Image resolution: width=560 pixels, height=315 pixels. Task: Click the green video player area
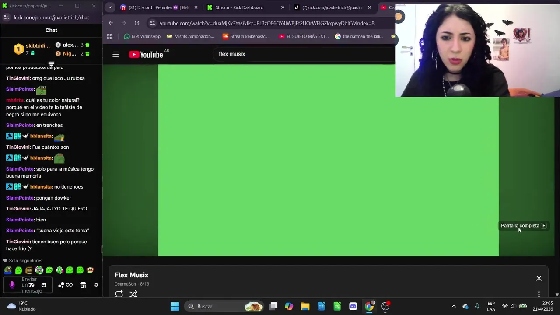(x=328, y=160)
